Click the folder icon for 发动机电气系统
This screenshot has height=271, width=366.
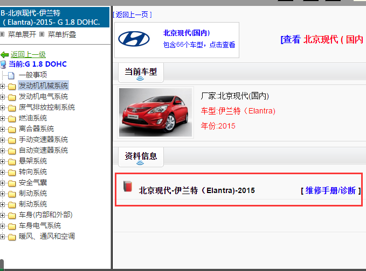coord(12,97)
